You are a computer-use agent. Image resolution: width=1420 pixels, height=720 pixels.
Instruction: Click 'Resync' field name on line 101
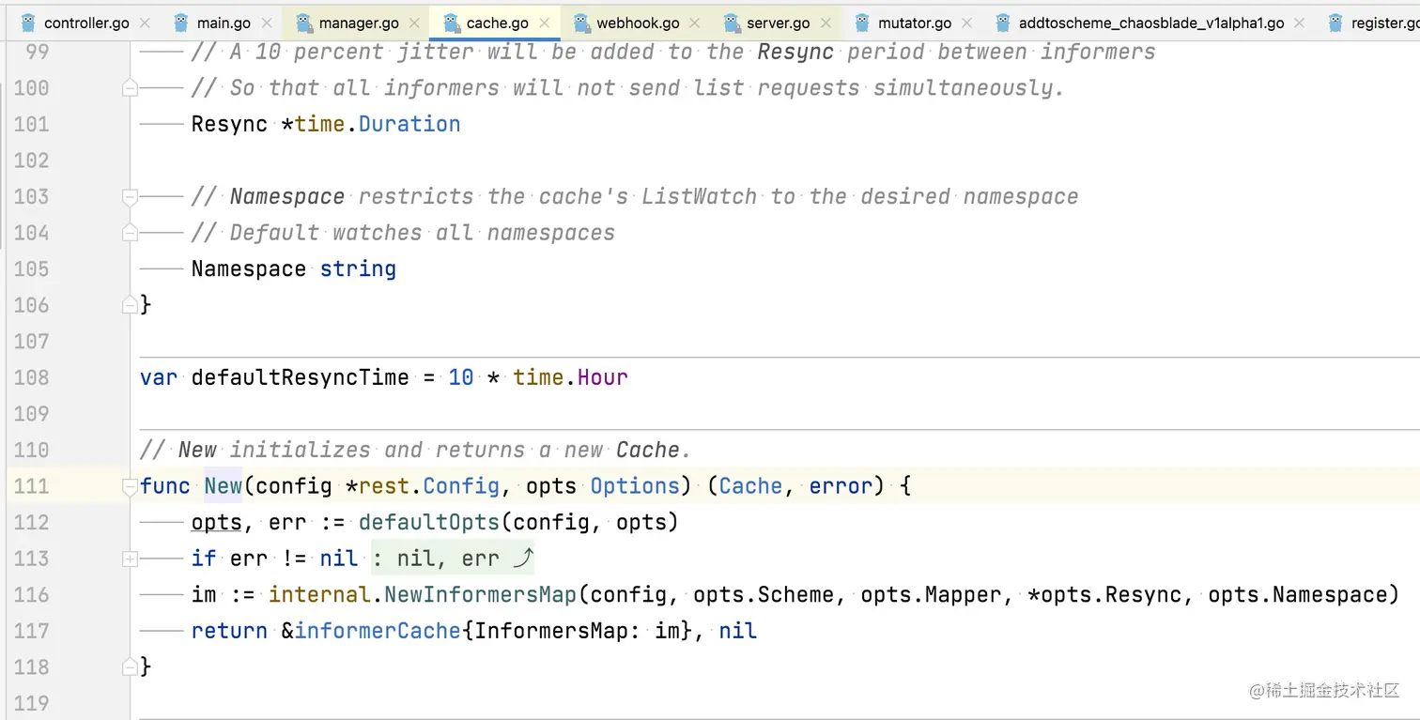(x=230, y=124)
